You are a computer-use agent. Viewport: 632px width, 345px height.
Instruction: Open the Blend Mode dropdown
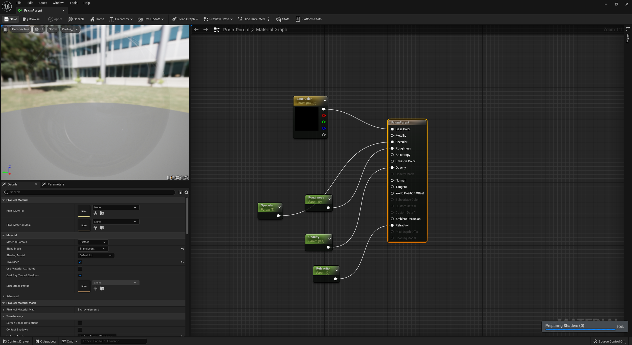(x=93, y=249)
